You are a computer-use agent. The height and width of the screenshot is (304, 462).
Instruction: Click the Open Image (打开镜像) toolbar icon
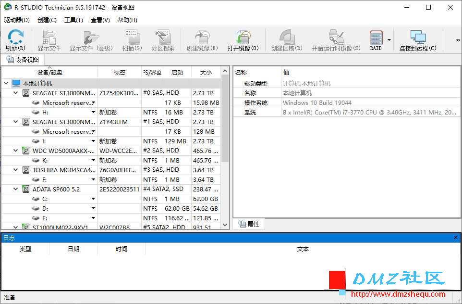tap(243, 40)
